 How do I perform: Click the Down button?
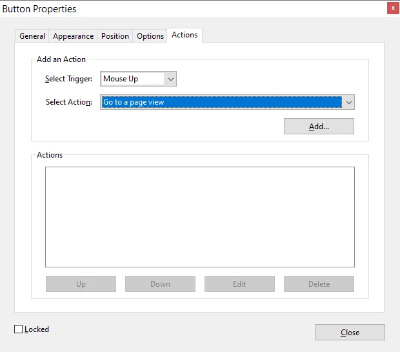pyautogui.click(x=160, y=284)
